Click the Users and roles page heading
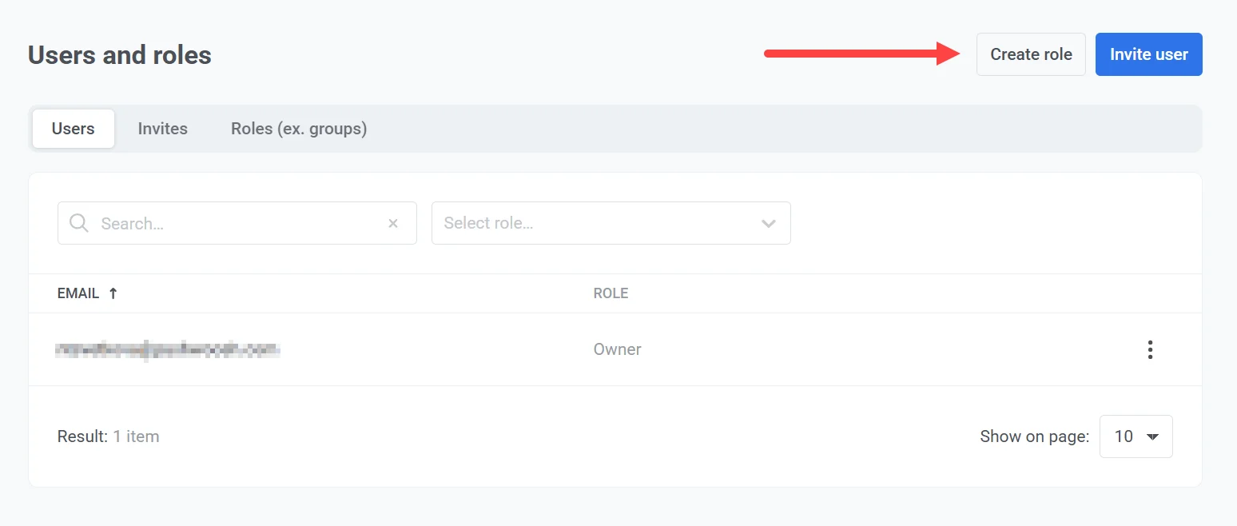This screenshot has height=526, width=1237. (120, 55)
